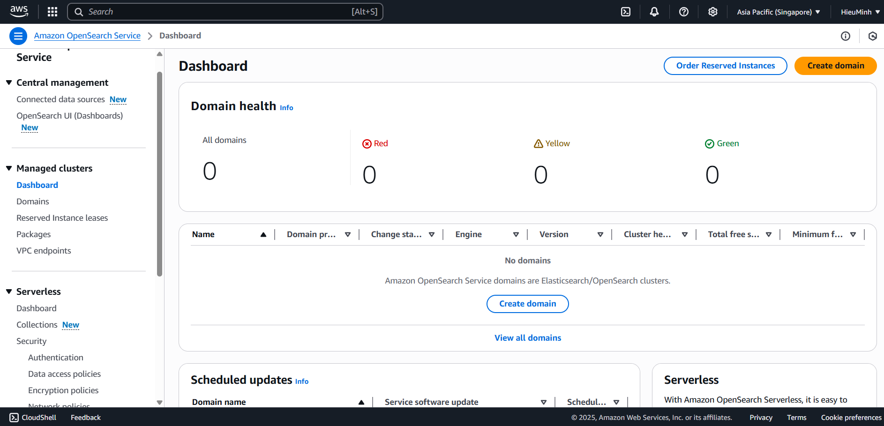Open the Terms footer link

(x=797, y=418)
